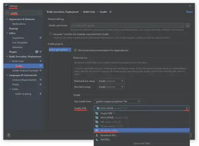199x146 pixels.
Task: Open the Build and run using dropdown
Action: pos(111,81)
